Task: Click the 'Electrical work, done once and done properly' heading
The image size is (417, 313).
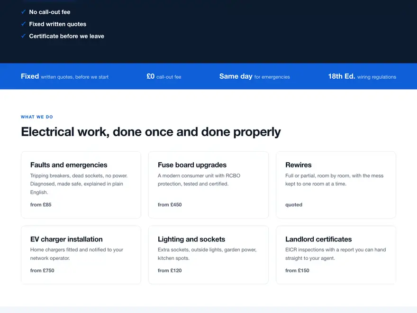Action: coord(151,132)
